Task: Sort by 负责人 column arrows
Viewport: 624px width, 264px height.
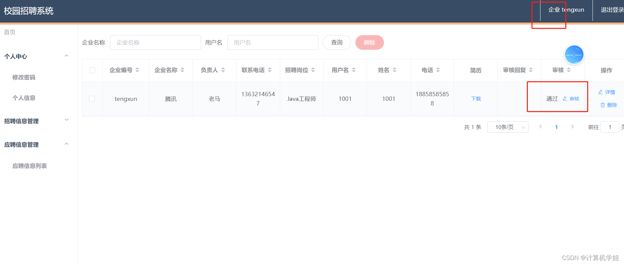Action: [223, 70]
